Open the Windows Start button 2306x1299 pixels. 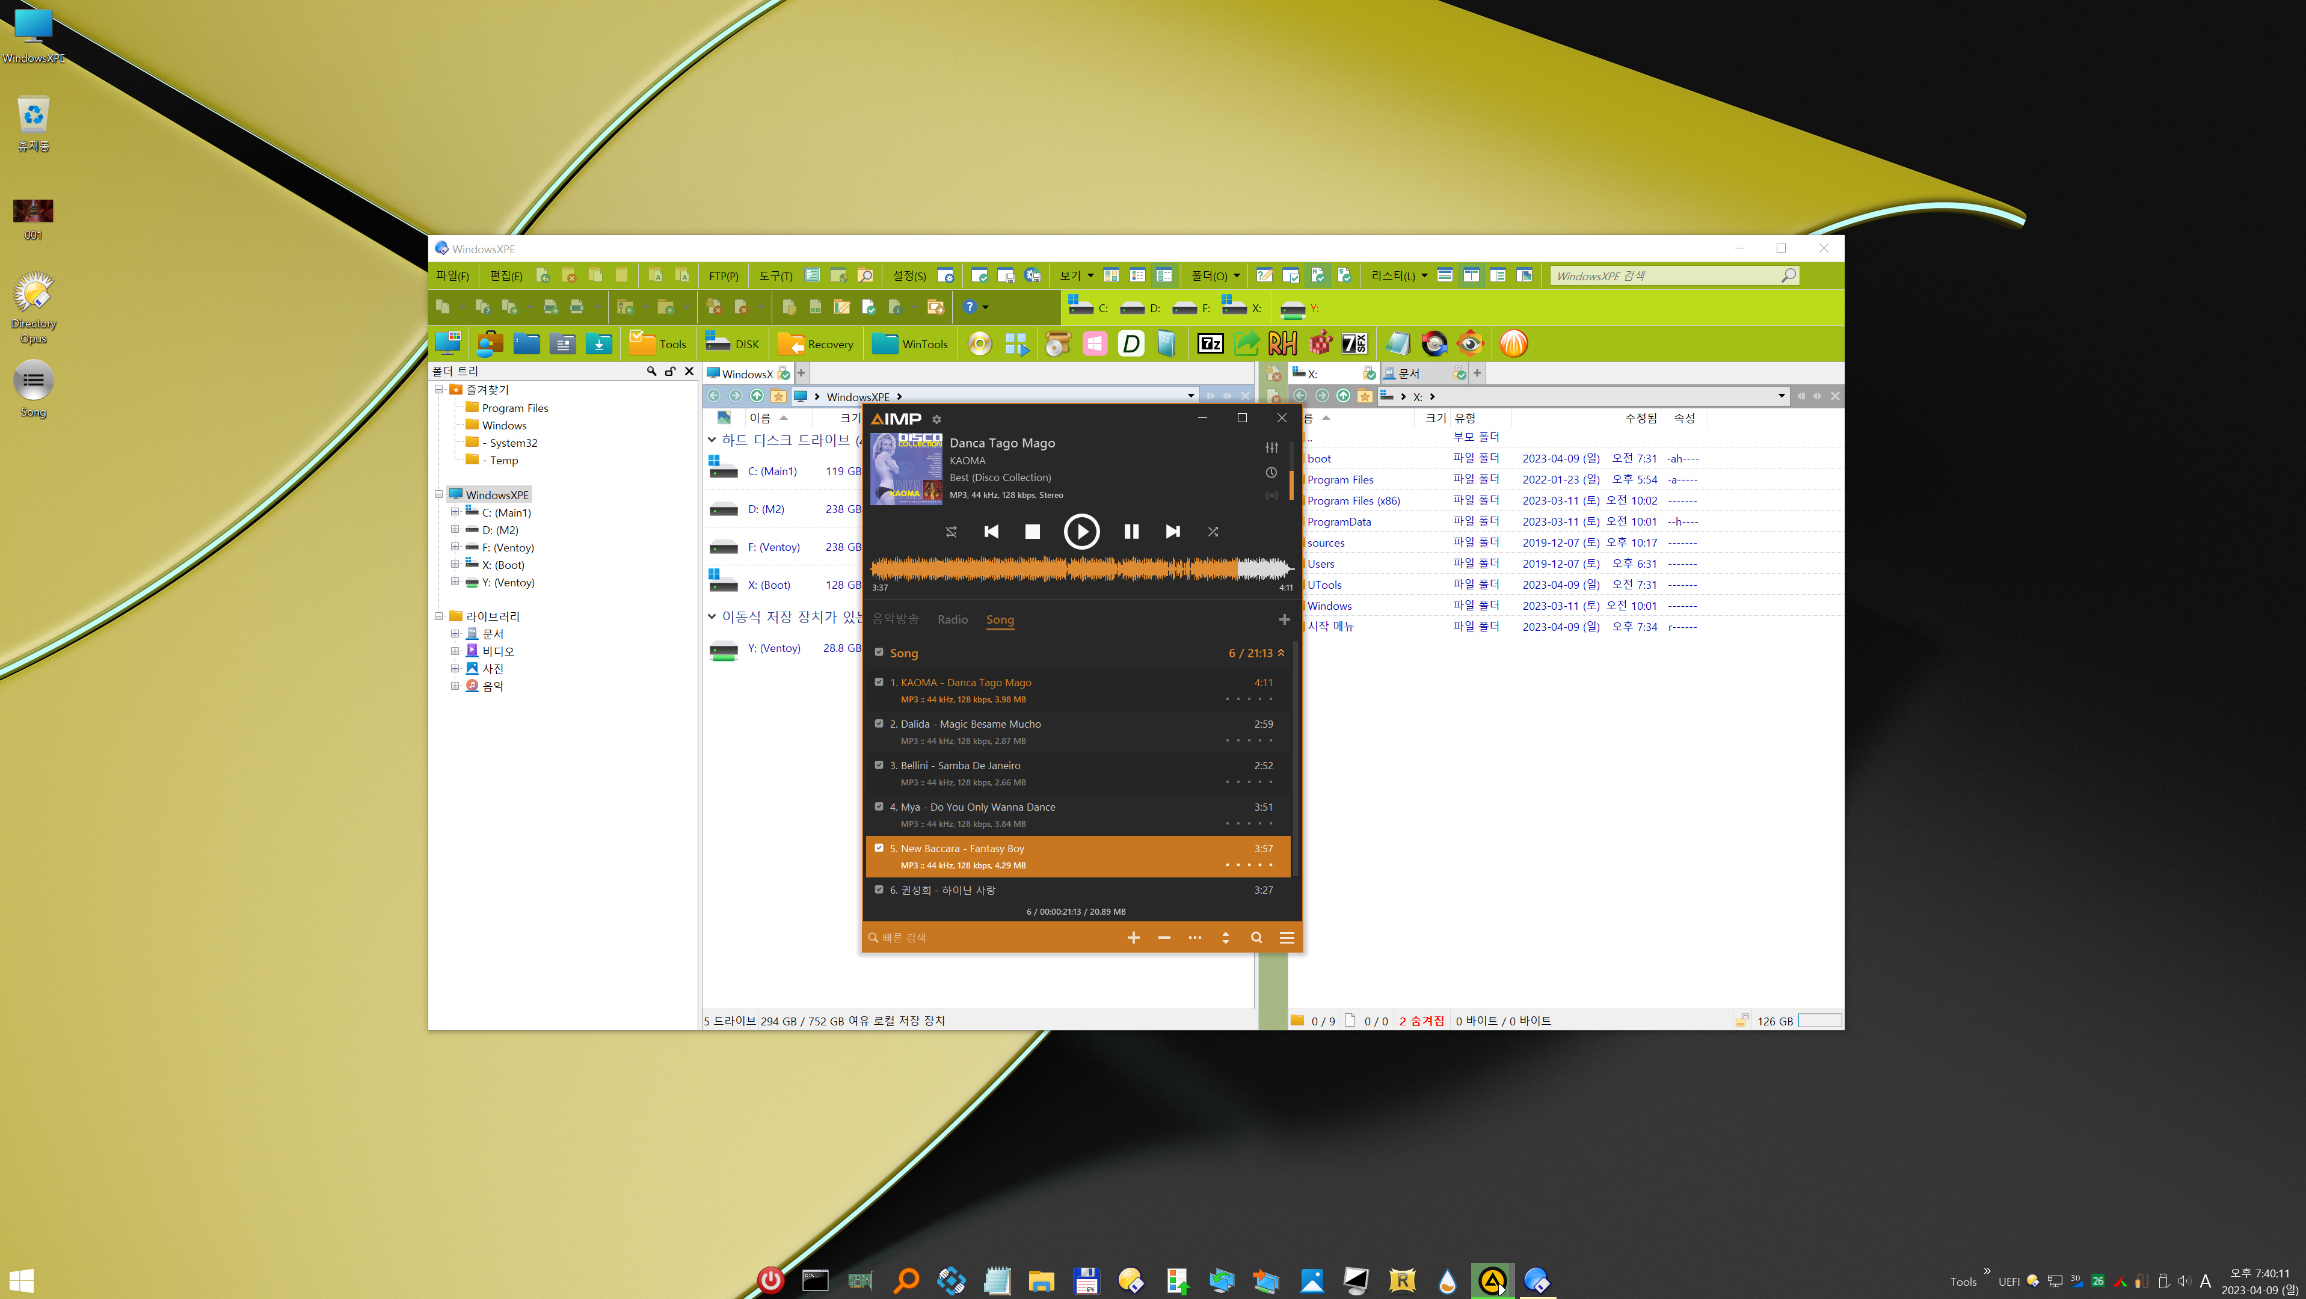click(x=20, y=1280)
